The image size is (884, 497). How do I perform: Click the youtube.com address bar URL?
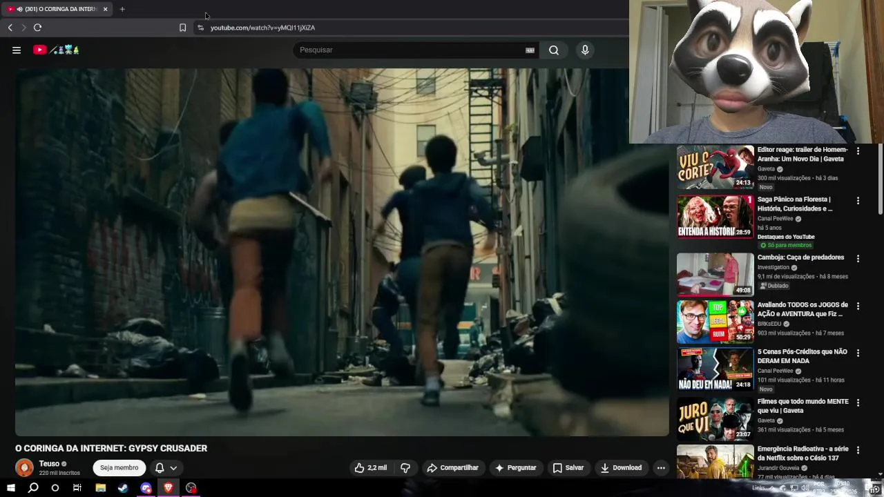click(262, 28)
